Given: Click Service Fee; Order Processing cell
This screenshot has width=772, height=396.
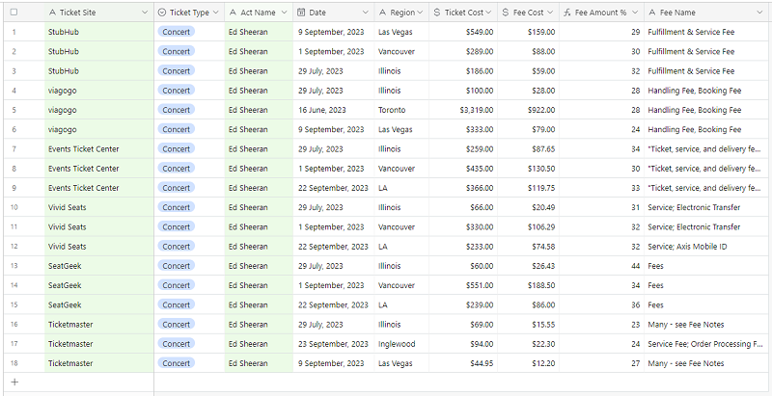Looking at the screenshot, I should tap(707, 344).
